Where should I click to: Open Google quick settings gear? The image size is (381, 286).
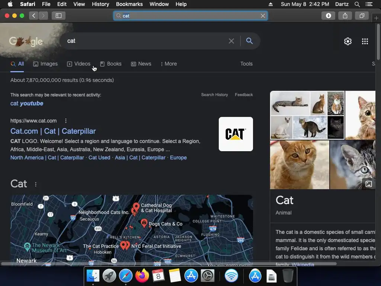pyautogui.click(x=348, y=41)
